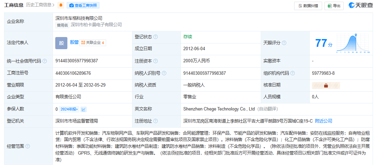
Task: Click former name 深圳市柏卡曼电子有限公司
Action: 96,25
